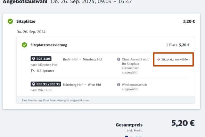The width and height of the screenshot is (205, 137).
Task: Click the ICE 91 / ICE 91 train badge
Action: point(46,84)
